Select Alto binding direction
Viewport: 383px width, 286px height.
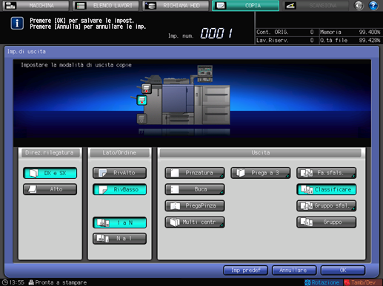[50, 189]
